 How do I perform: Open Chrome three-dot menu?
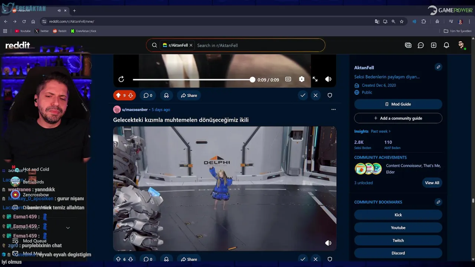click(x=469, y=22)
